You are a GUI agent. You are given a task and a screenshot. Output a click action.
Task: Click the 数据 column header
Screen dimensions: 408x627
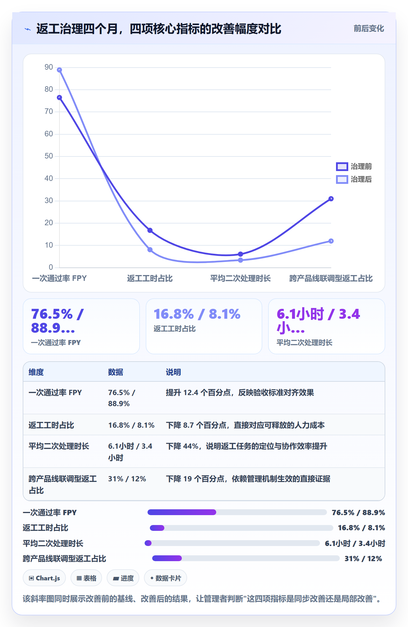click(x=116, y=372)
